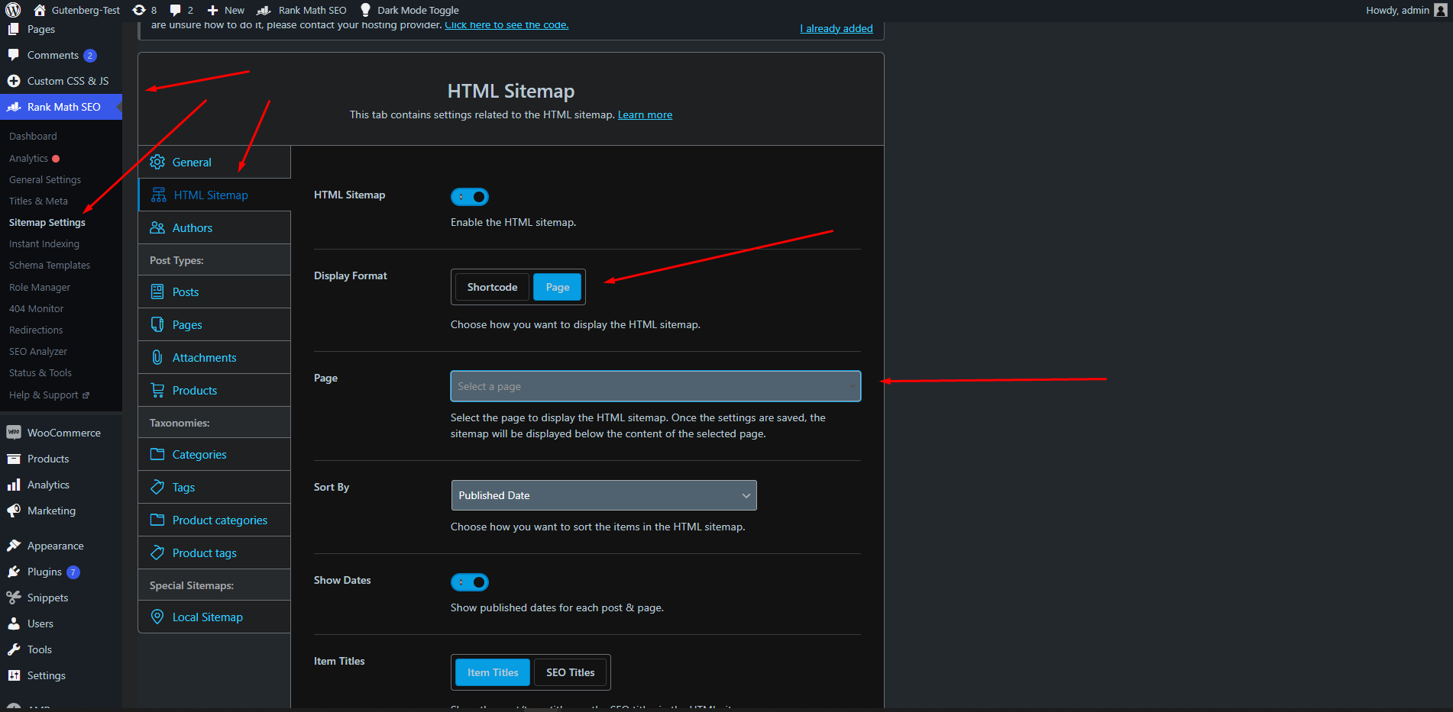Disable the HTML Sitemap toggle
Image resolution: width=1453 pixels, height=712 pixels.
click(x=469, y=197)
